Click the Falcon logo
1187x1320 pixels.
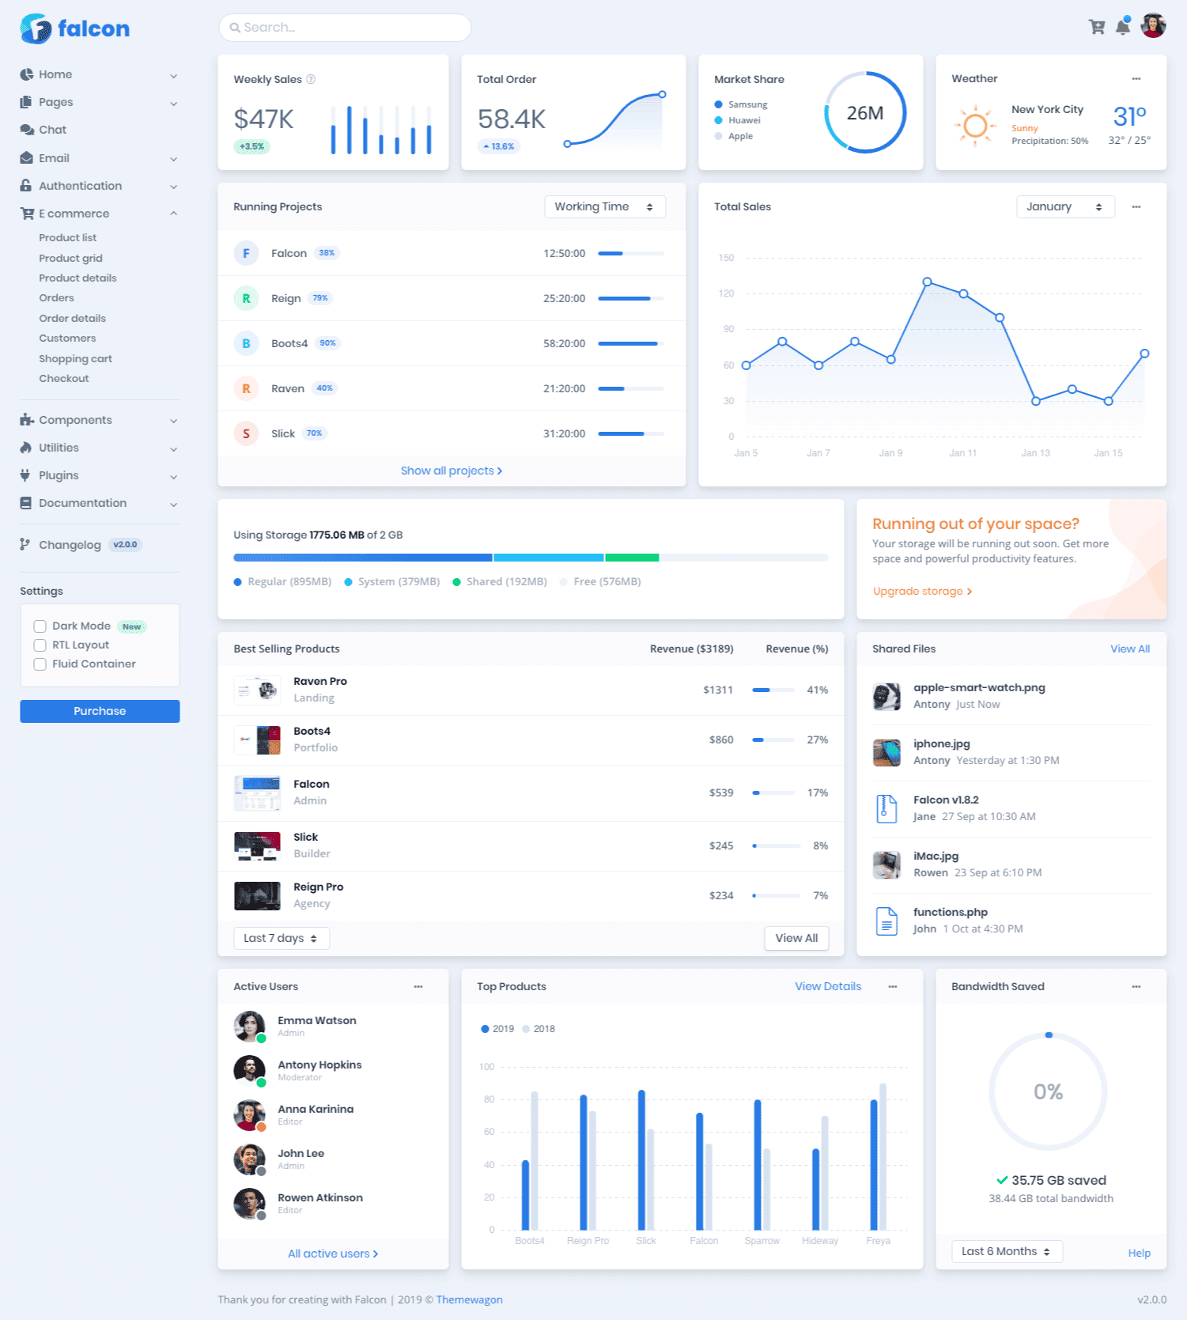(x=75, y=29)
